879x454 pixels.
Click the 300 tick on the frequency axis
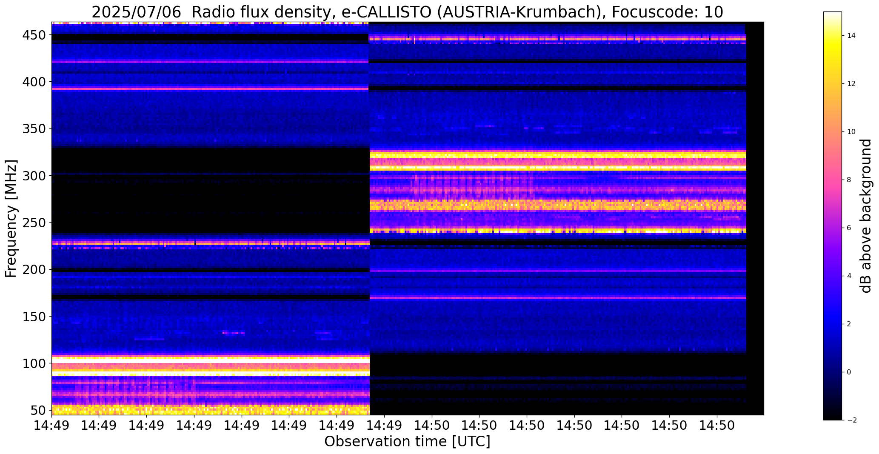point(33,175)
